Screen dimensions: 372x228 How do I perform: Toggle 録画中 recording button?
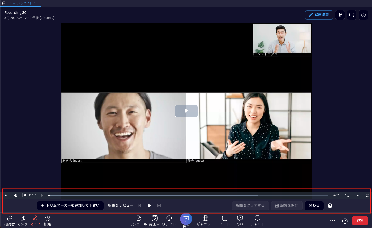tap(154, 221)
